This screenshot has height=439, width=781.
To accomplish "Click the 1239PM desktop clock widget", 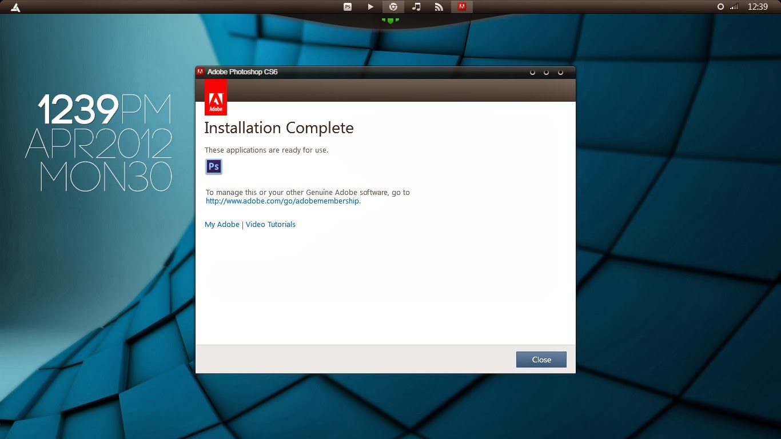I will coord(105,110).
